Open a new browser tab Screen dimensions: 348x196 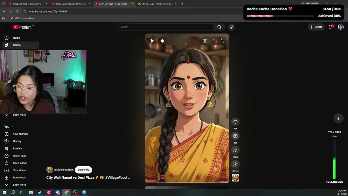(182, 4)
